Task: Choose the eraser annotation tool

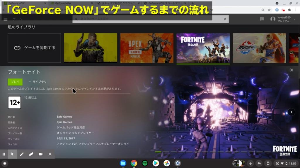Action: click(x=31, y=154)
